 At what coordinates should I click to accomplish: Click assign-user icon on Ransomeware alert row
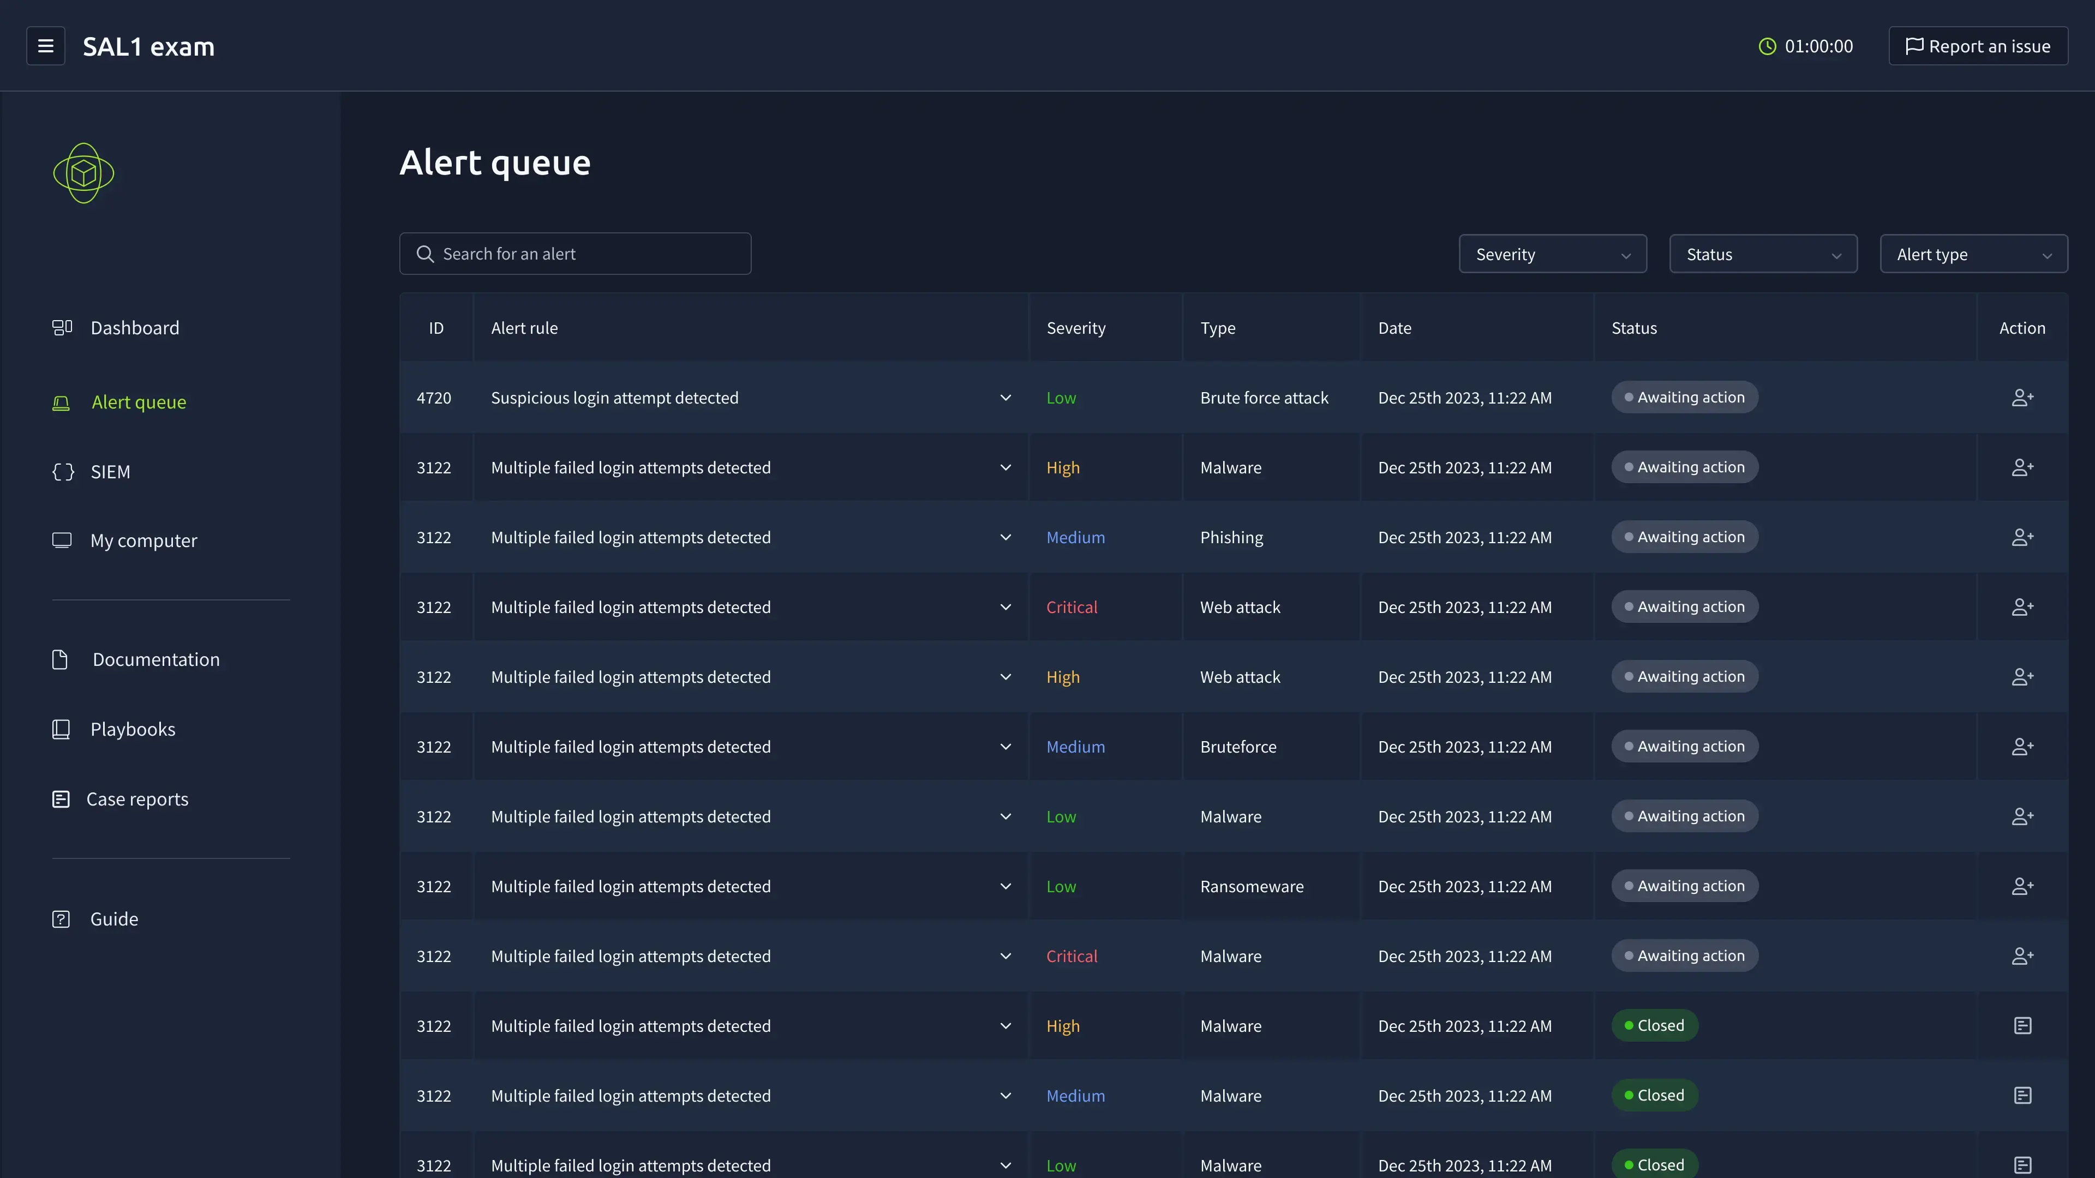tap(2022, 886)
